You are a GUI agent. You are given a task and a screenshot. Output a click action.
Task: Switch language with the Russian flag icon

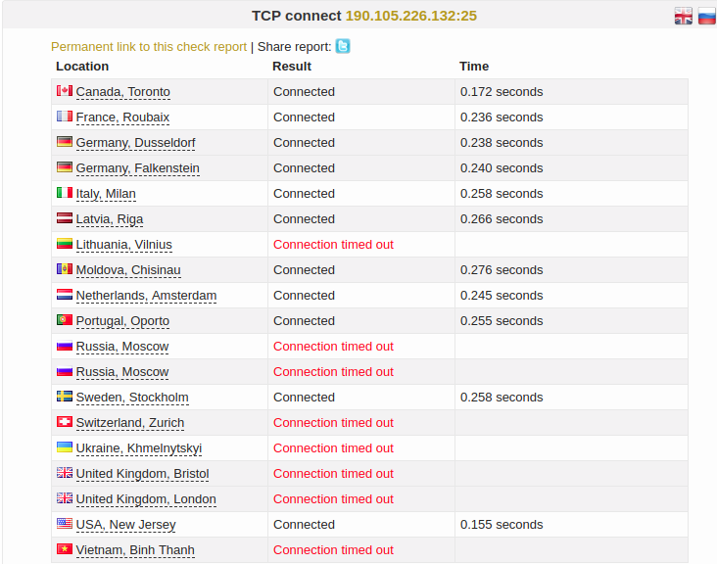tap(706, 16)
